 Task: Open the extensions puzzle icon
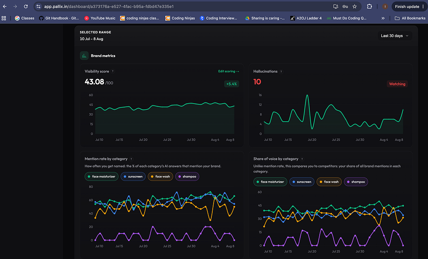(x=369, y=6)
